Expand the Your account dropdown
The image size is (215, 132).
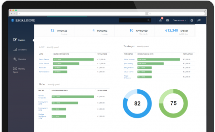click(180, 20)
